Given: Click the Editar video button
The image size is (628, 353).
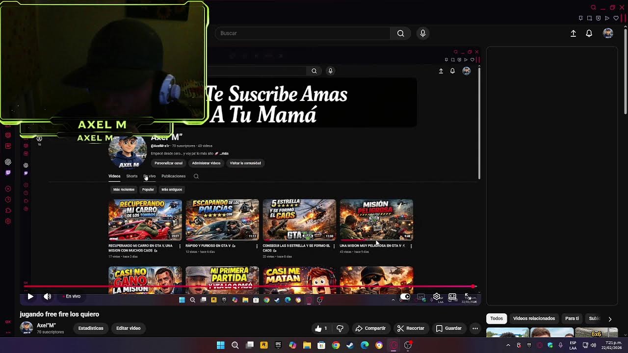Looking at the screenshot, I should 129,328.
